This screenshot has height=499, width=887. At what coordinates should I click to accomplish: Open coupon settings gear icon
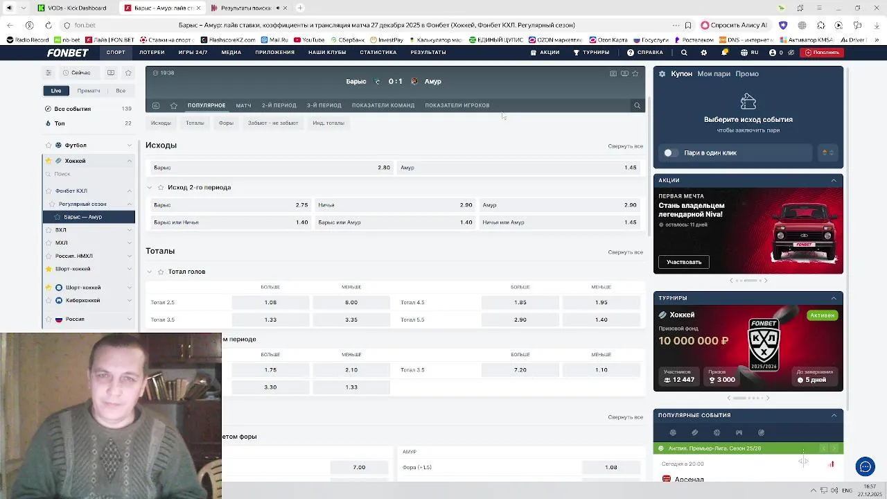coord(662,74)
